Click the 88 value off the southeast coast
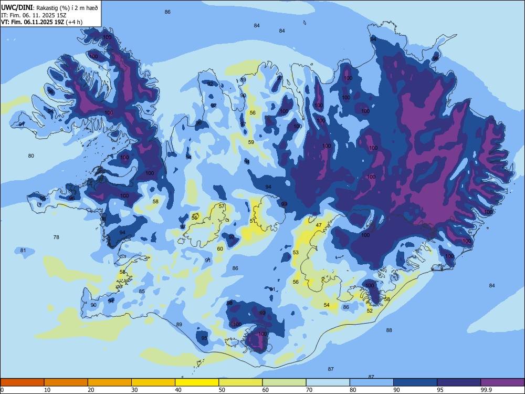 click(x=388, y=330)
